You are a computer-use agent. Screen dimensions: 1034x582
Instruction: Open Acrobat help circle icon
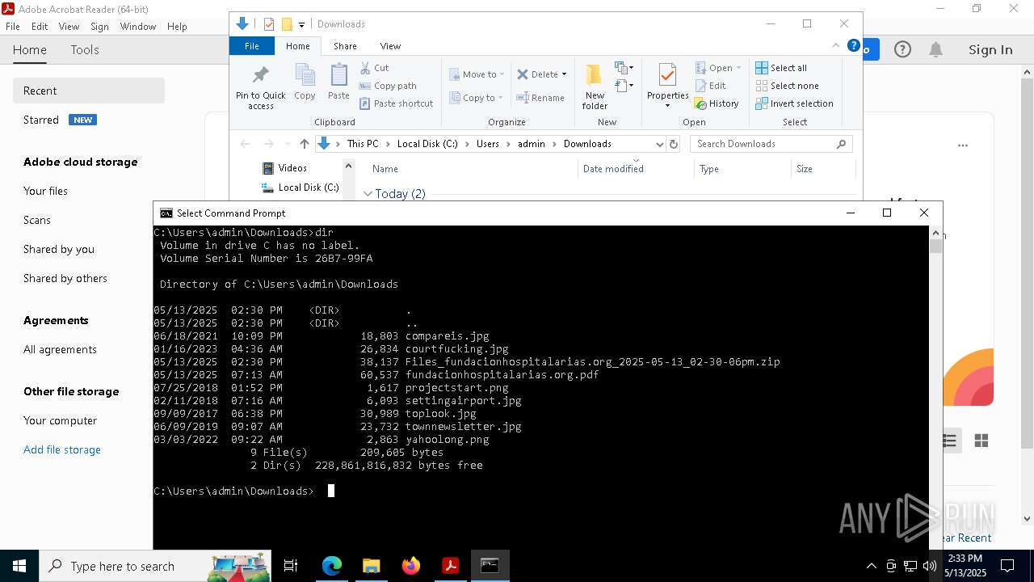pos(902,50)
